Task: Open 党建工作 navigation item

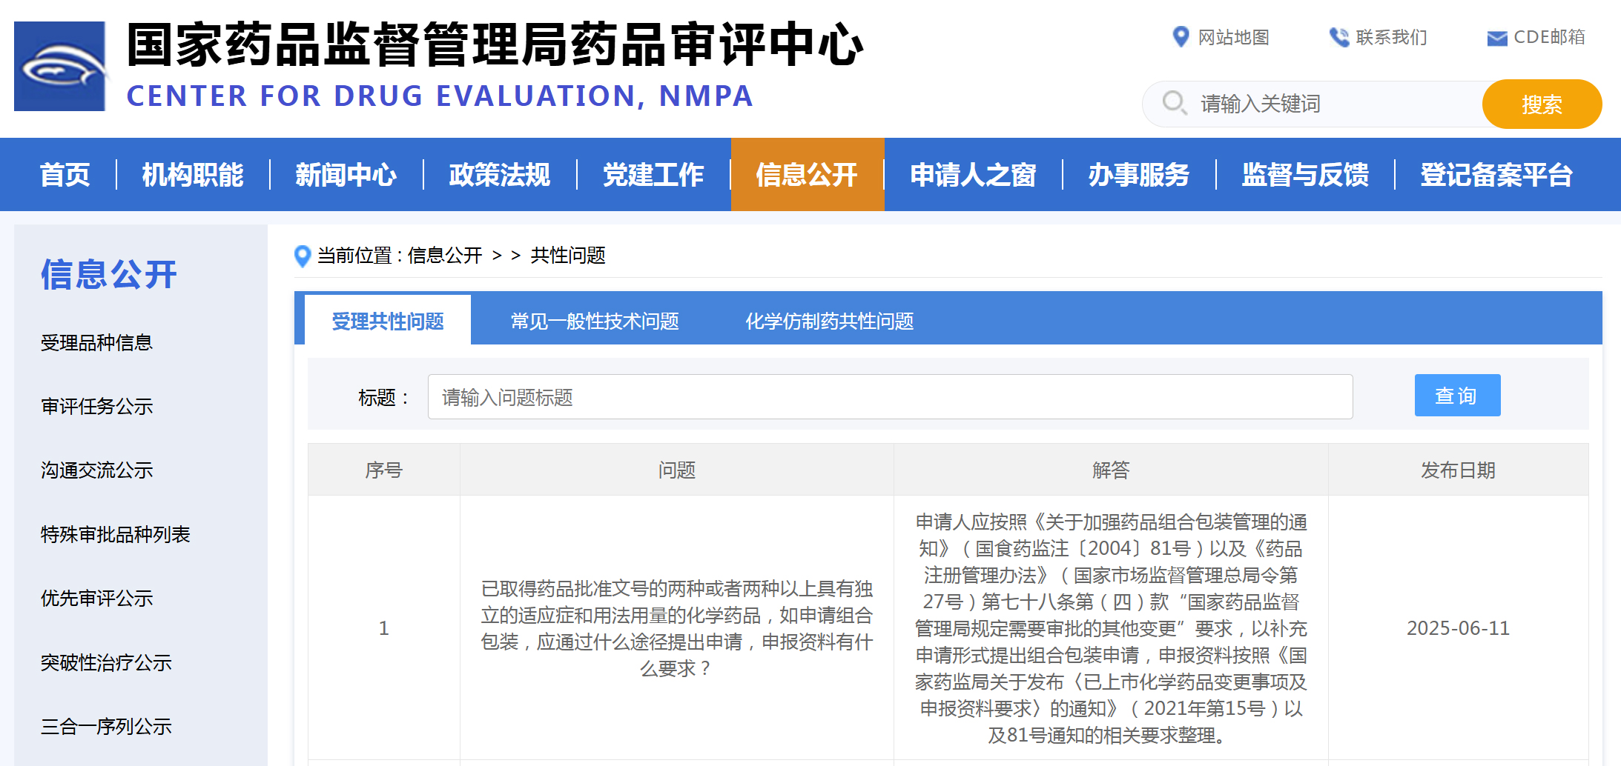Action: (x=653, y=175)
